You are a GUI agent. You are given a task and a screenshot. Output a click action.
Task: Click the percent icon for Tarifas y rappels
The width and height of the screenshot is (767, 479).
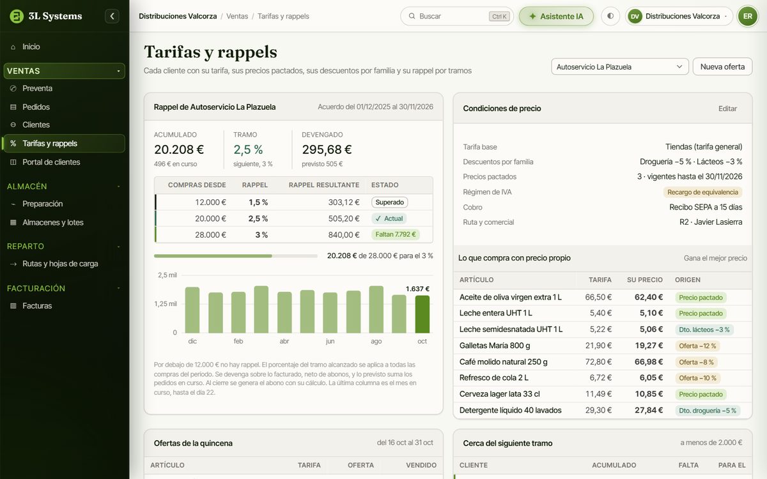(x=13, y=143)
